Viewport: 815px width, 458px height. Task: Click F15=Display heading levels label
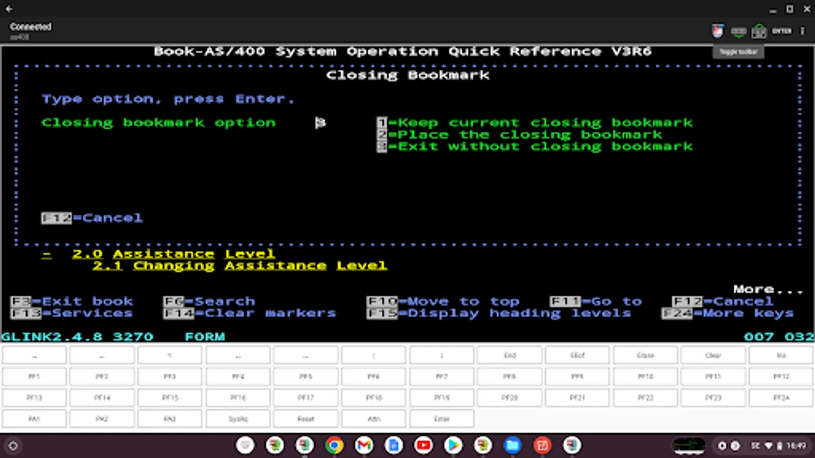tap(499, 313)
